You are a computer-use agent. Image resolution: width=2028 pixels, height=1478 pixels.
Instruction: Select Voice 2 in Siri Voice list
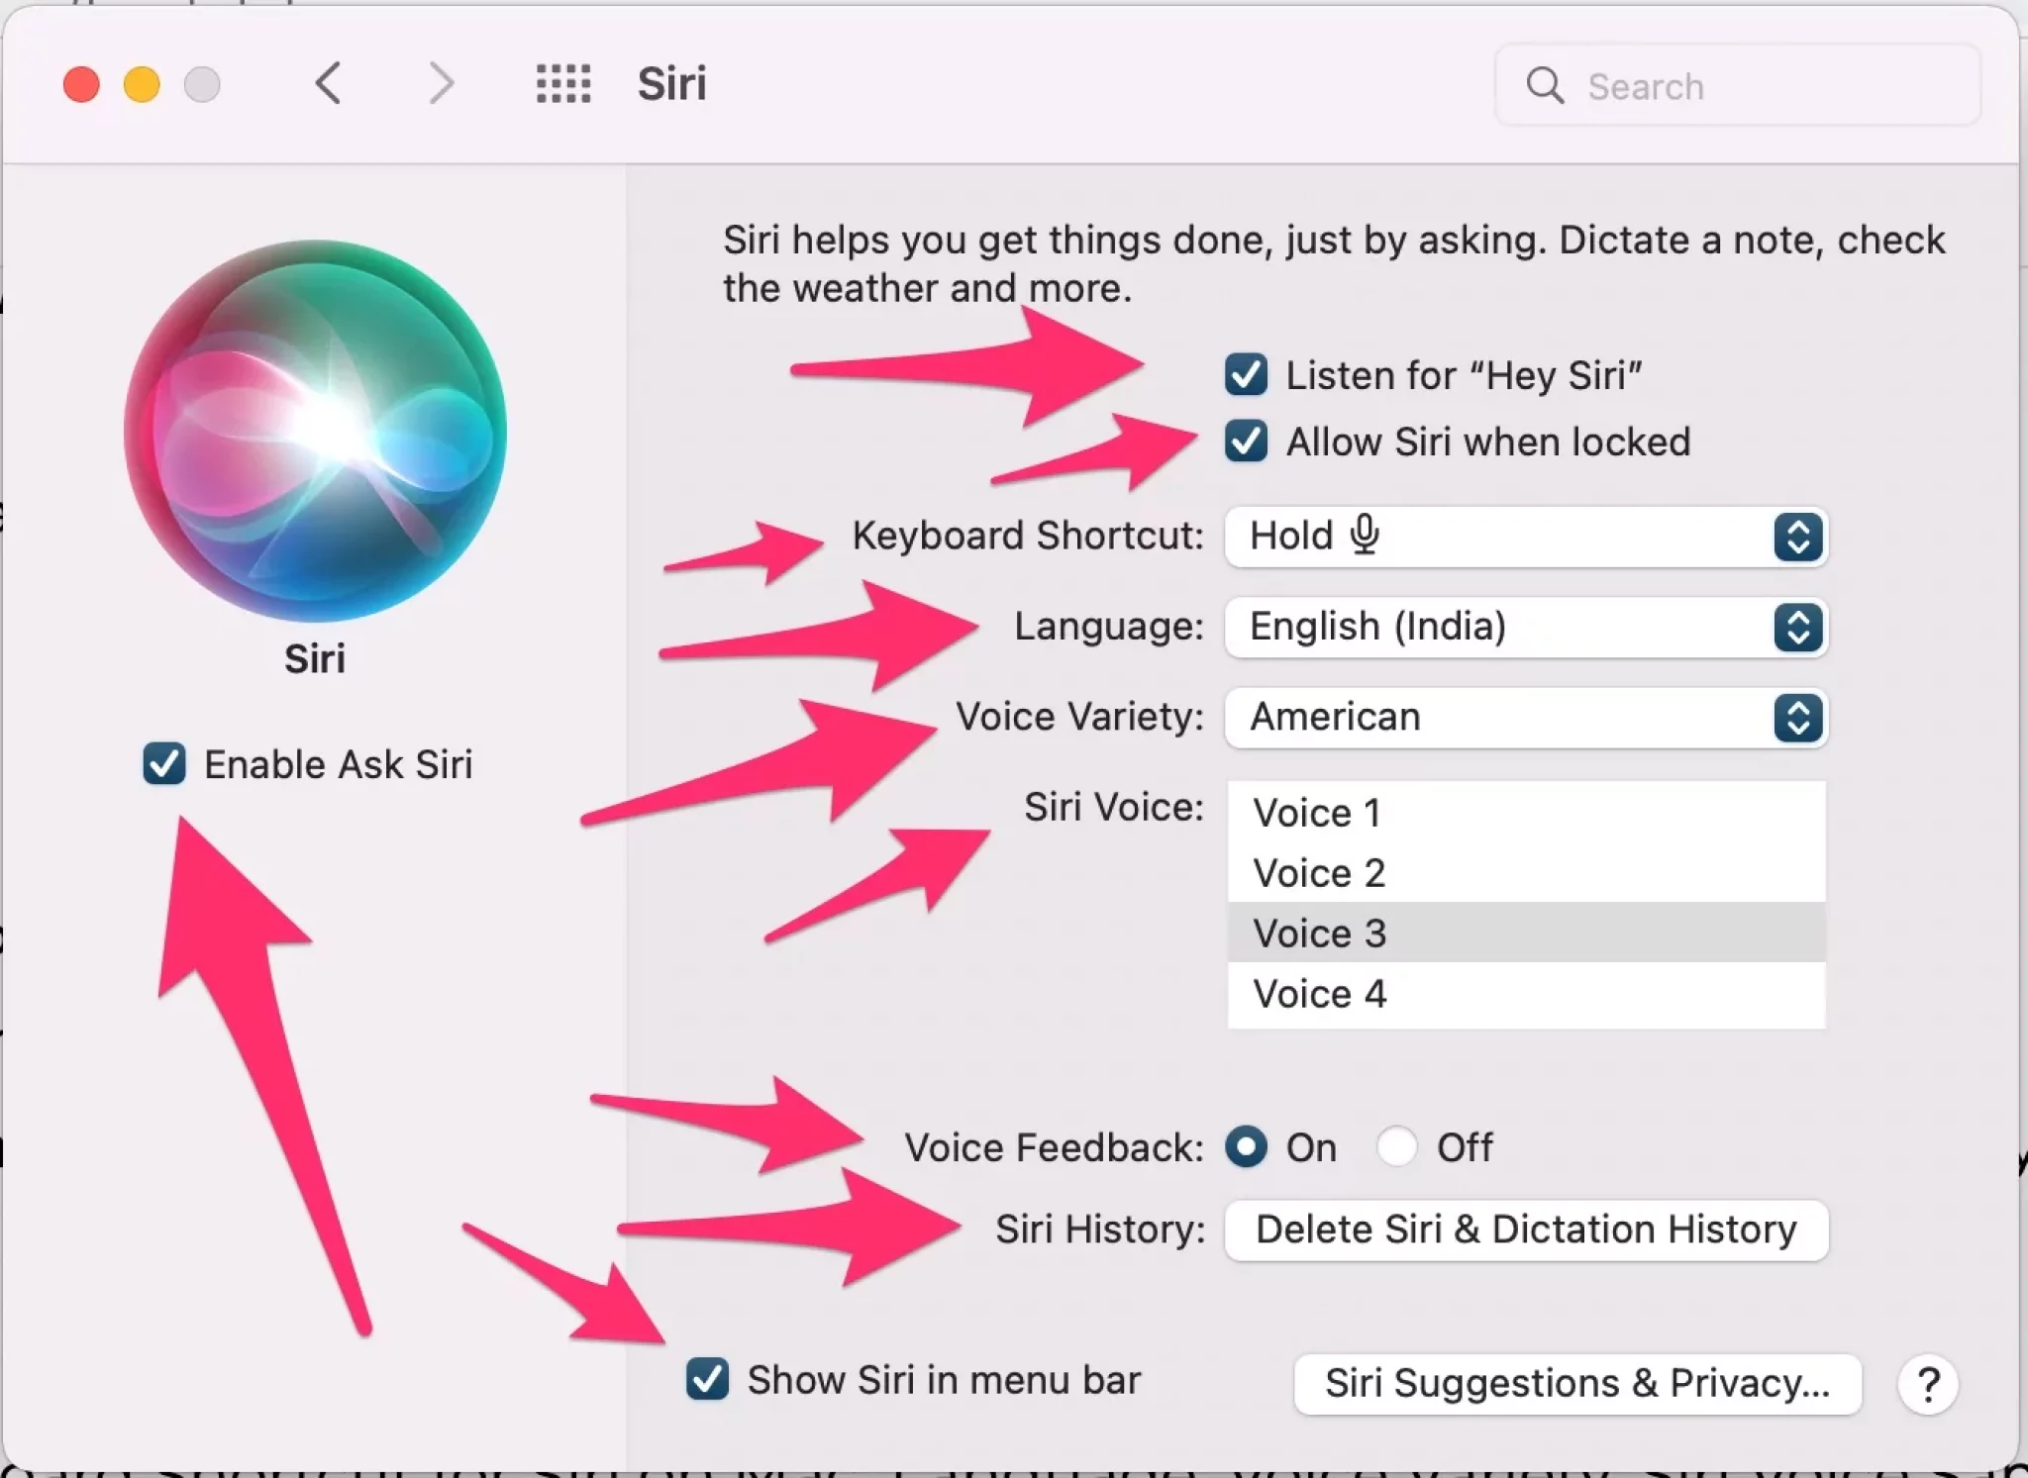(x=1526, y=873)
